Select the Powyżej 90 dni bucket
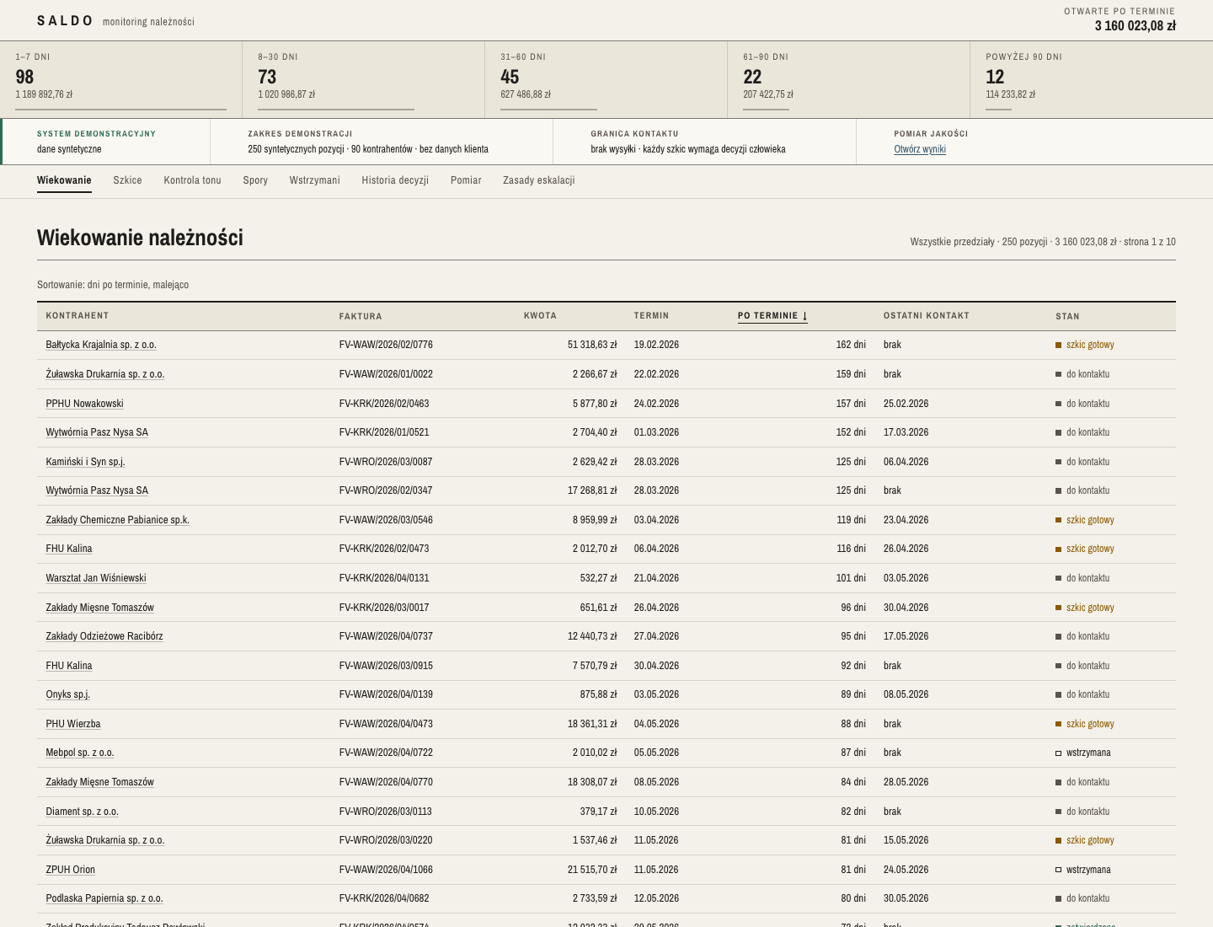 pyautogui.click(x=1092, y=80)
